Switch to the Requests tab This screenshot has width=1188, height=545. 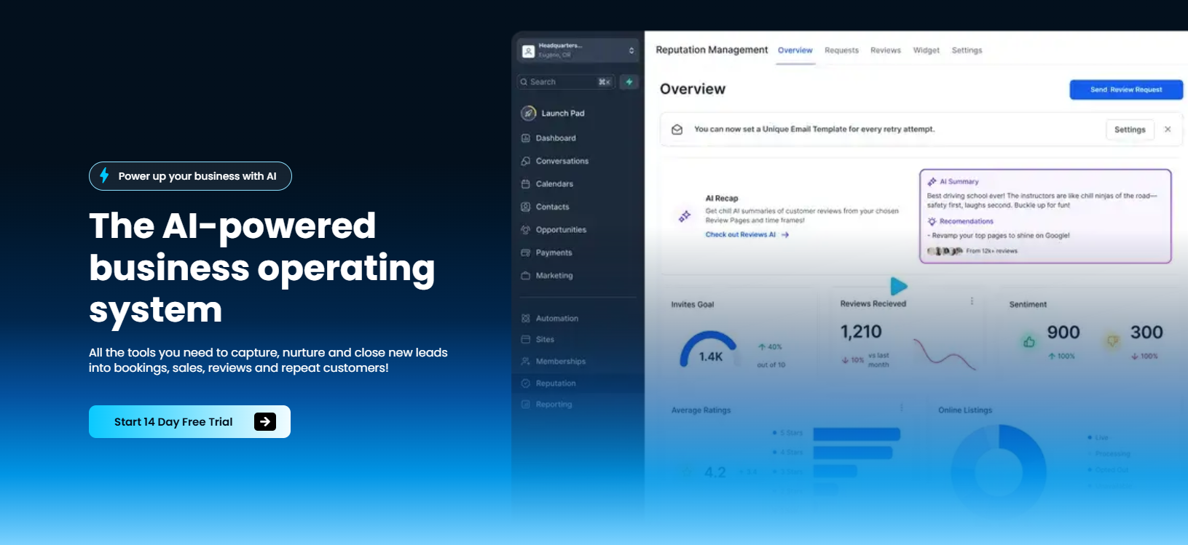[x=841, y=50]
